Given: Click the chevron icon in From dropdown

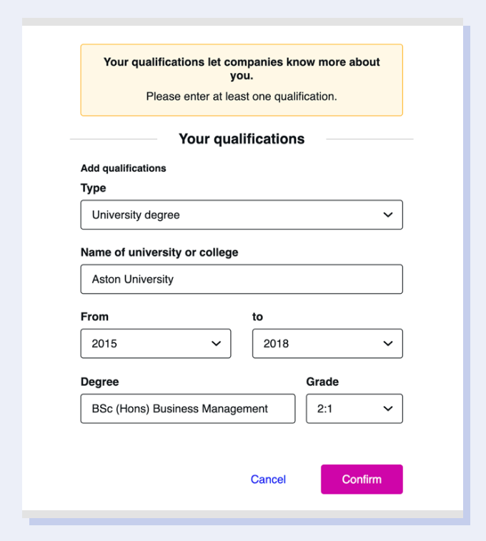Looking at the screenshot, I should pyautogui.click(x=217, y=344).
